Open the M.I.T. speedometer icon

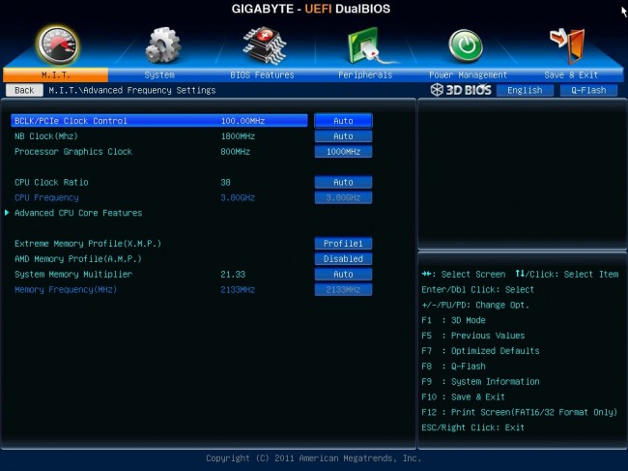coord(58,44)
